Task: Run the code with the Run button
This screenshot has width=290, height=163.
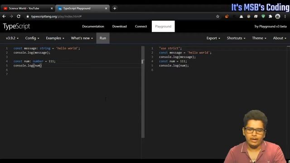Action: (x=103, y=38)
